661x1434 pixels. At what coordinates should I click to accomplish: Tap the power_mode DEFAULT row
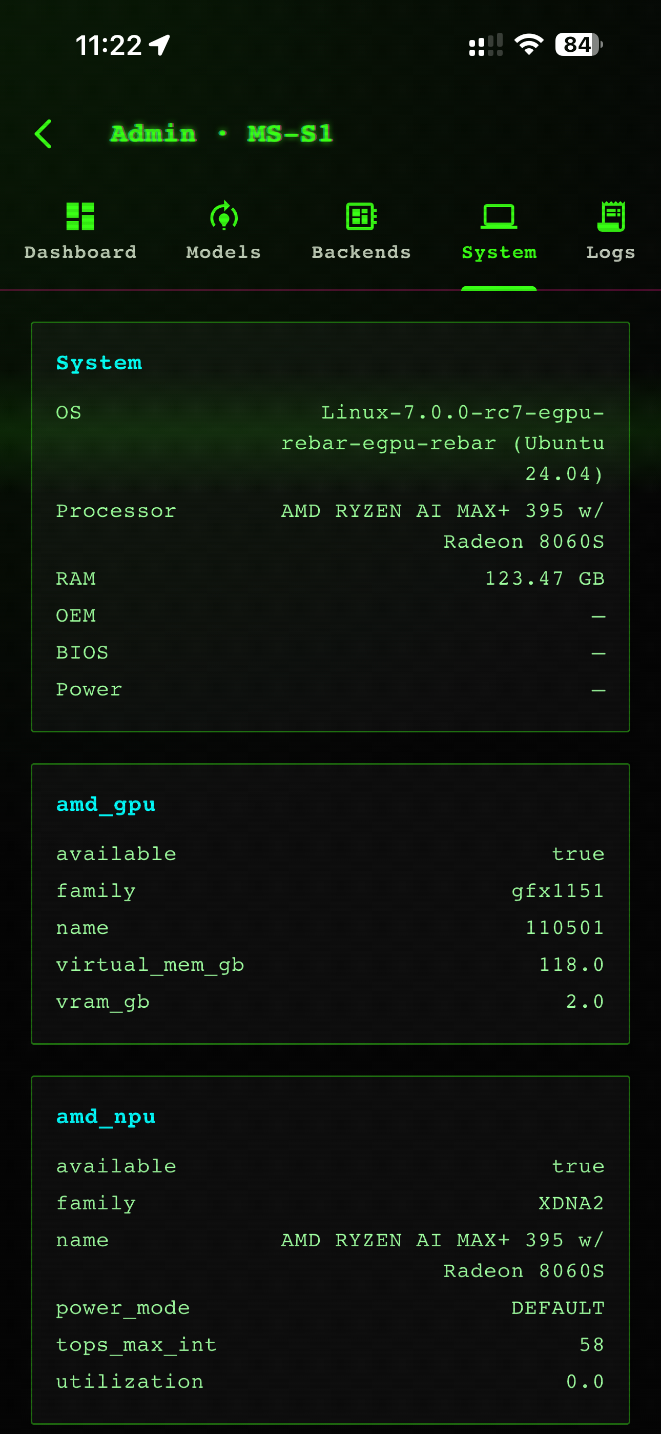point(330,1308)
